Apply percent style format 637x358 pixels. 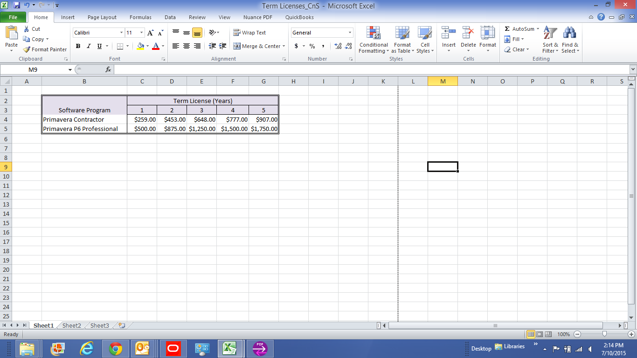(312, 46)
